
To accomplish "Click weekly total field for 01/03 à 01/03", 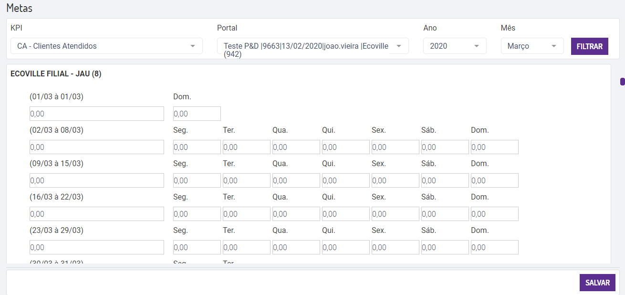I will tap(97, 114).
